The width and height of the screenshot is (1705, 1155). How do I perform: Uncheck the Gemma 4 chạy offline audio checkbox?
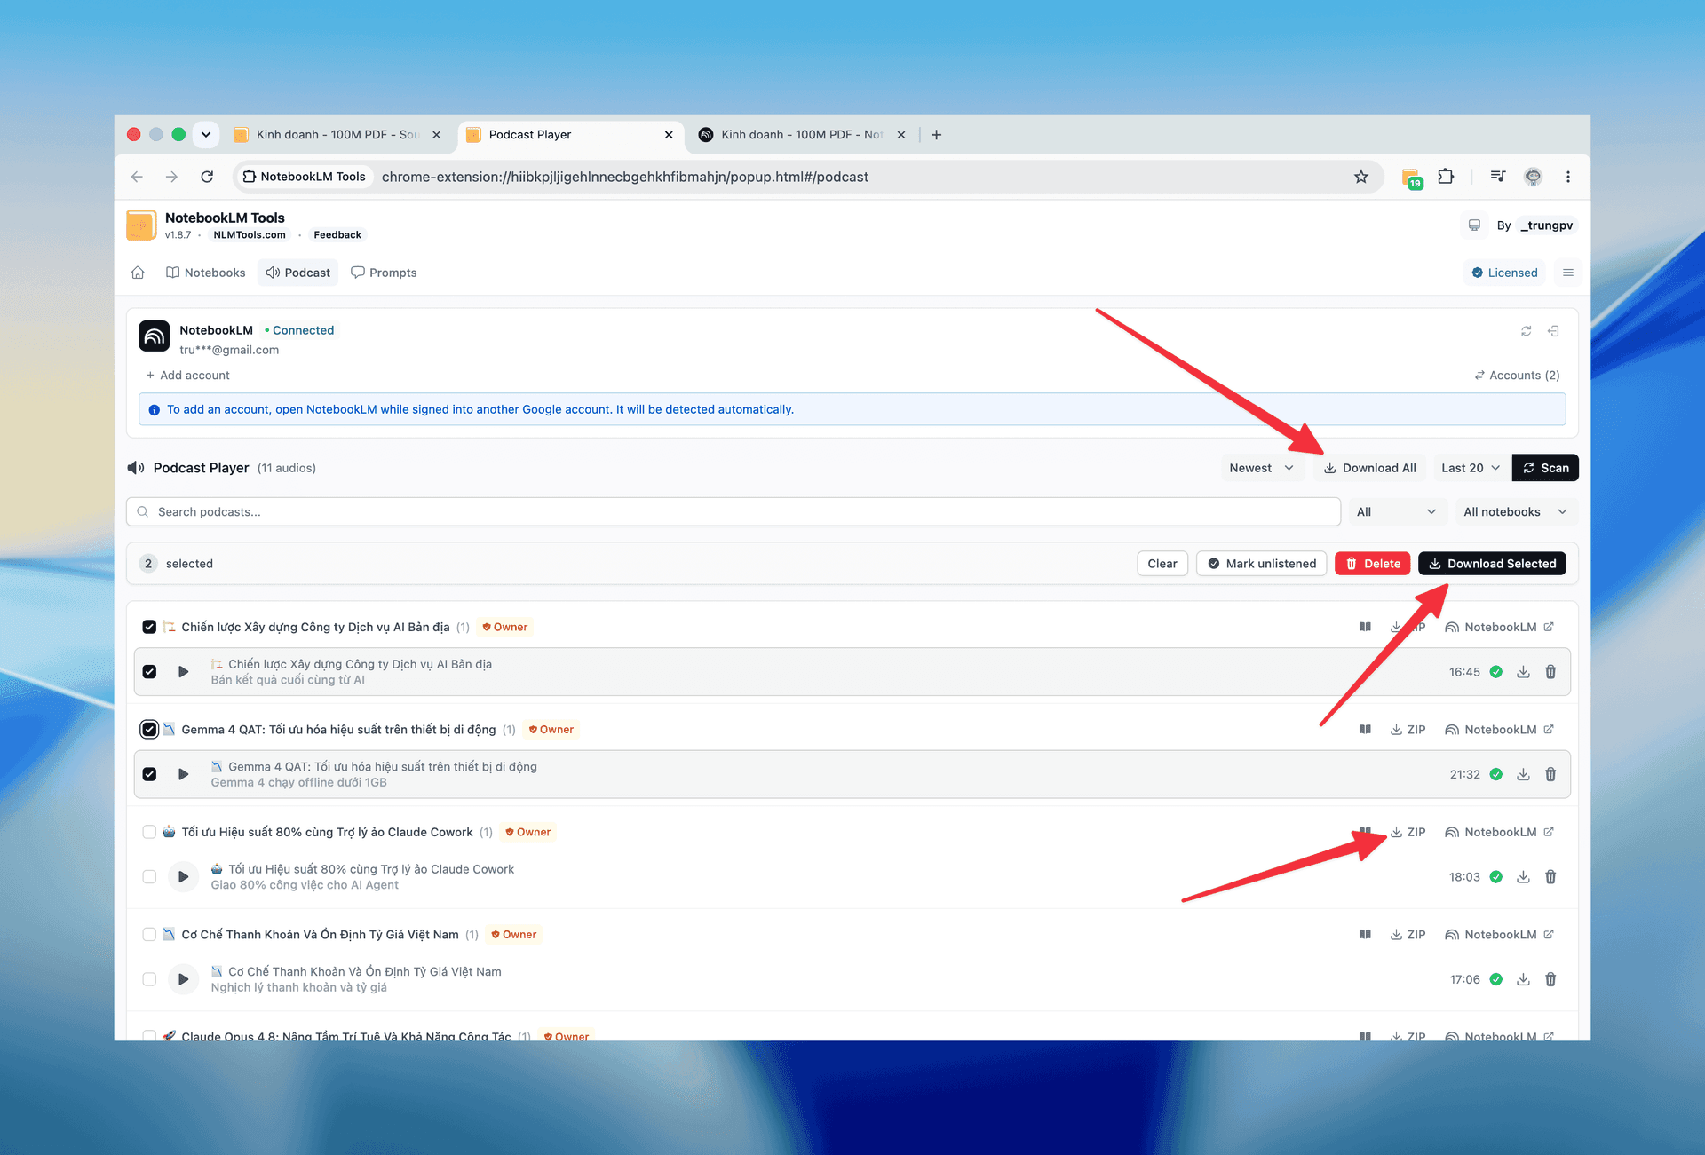pos(149,774)
